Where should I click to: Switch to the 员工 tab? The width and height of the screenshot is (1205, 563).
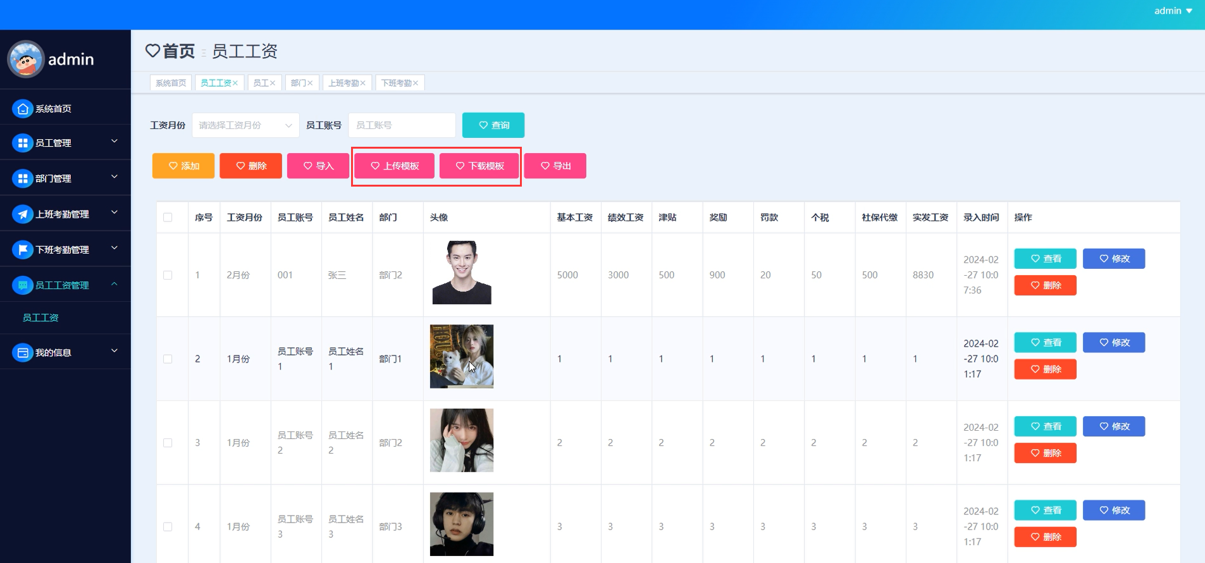click(261, 83)
